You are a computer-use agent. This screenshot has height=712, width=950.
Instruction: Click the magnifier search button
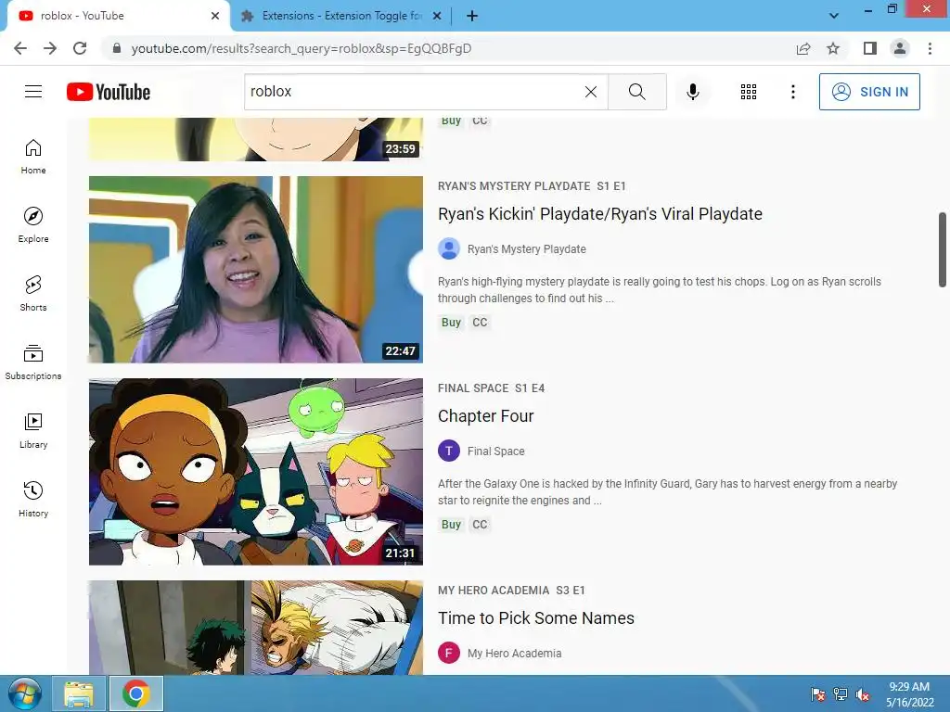click(x=636, y=92)
